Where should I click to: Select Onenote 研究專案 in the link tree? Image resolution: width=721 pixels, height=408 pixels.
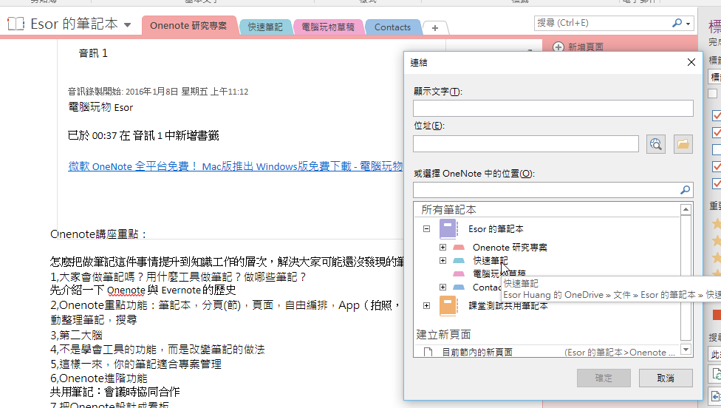(x=510, y=248)
